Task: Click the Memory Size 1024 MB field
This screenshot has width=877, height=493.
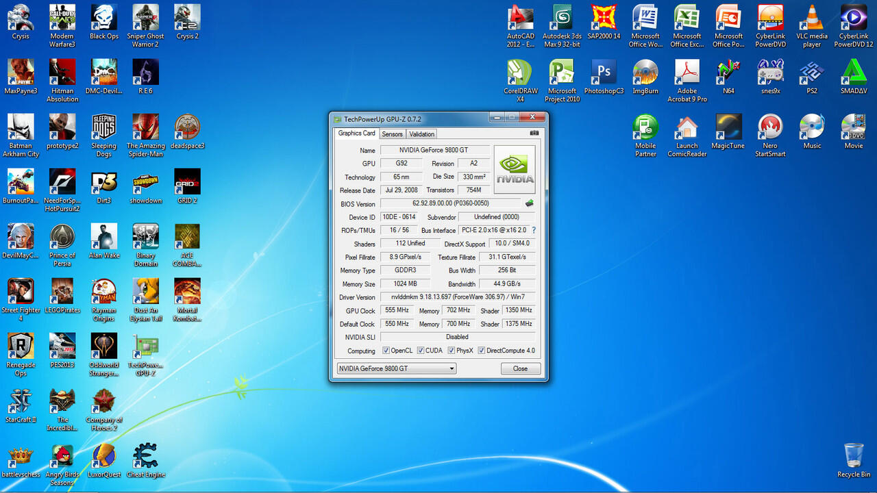Action: [x=406, y=283]
